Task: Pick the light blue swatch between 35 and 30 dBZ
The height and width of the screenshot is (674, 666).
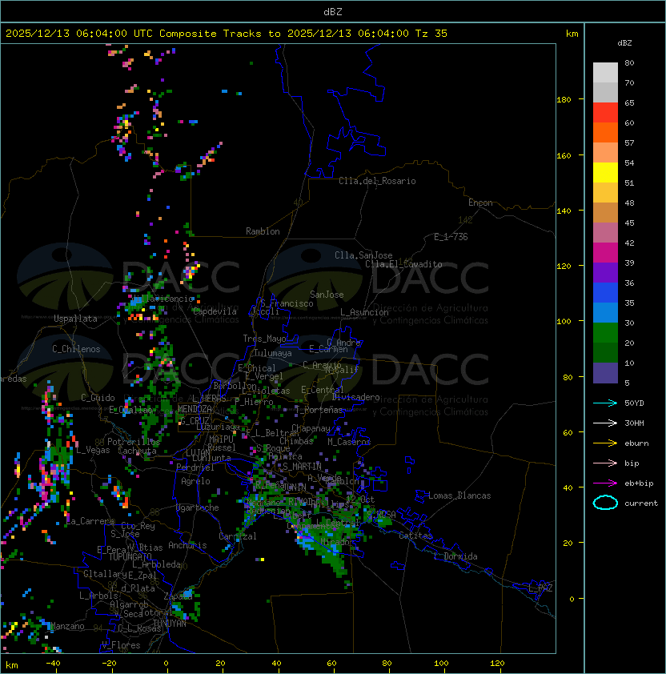Action: click(x=605, y=313)
